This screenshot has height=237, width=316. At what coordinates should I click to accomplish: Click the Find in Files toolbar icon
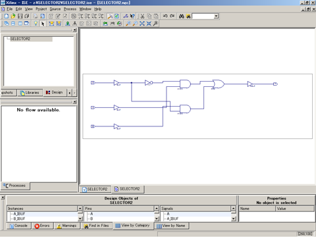188,16
